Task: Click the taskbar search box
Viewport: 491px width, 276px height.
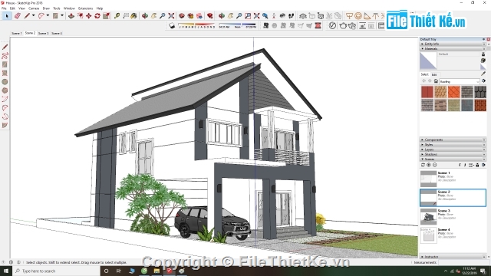Action: (x=56, y=271)
